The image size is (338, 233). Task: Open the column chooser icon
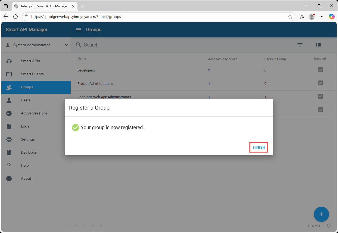(318, 45)
